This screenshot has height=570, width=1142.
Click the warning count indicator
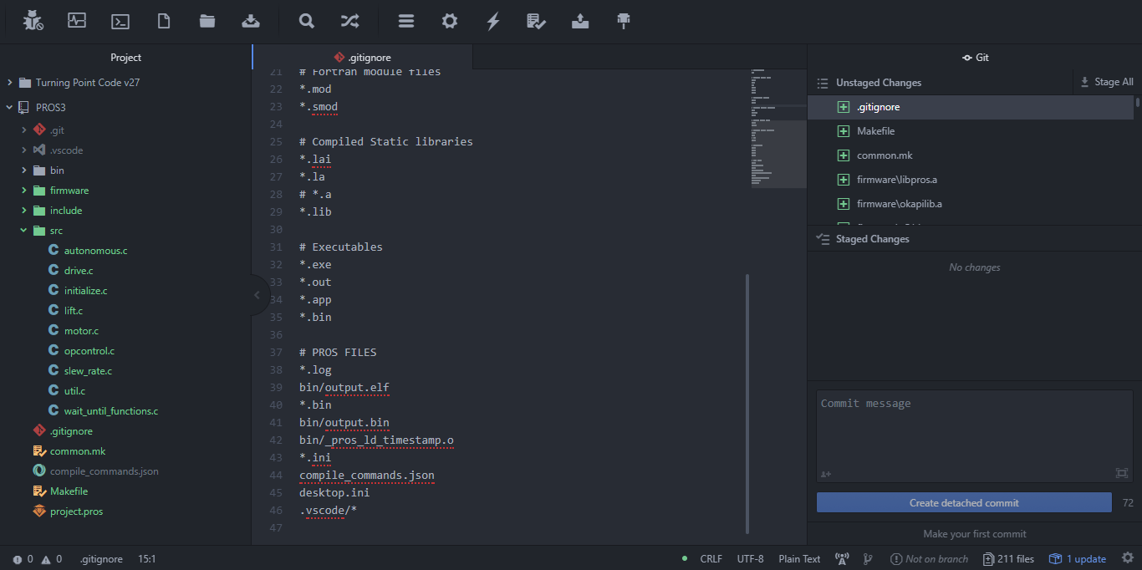pyautogui.click(x=51, y=559)
